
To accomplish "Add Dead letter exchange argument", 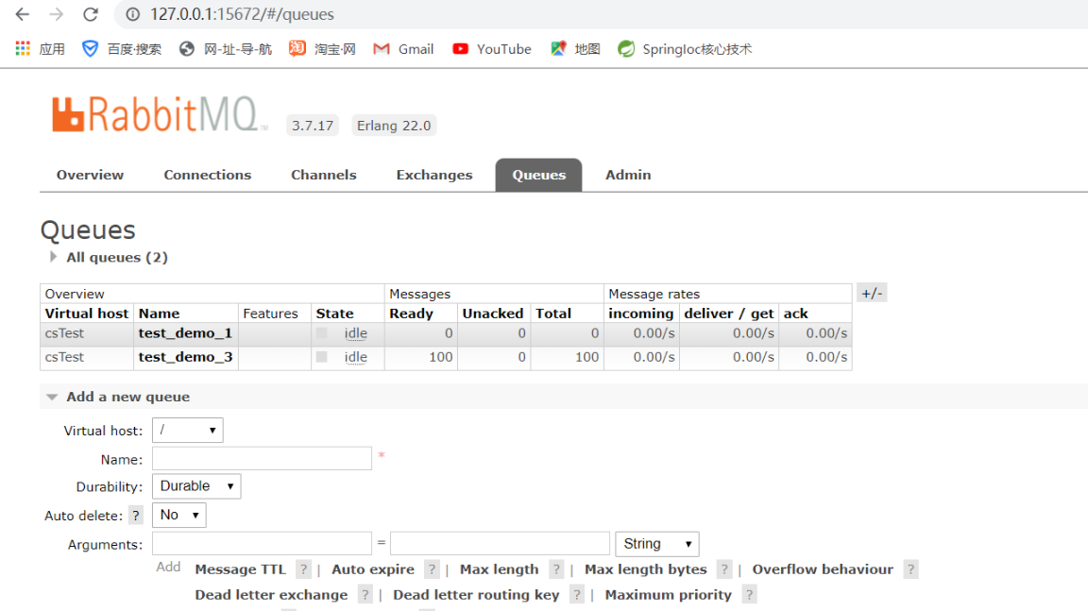I will click(x=271, y=595).
